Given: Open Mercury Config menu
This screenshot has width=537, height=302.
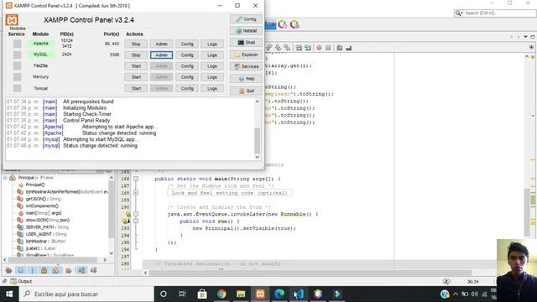Looking at the screenshot, I should (187, 77).
